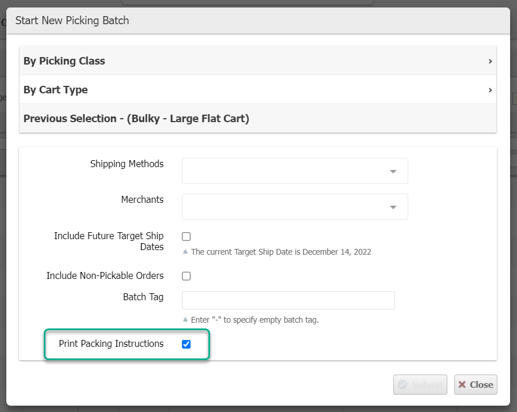Click the checkmark icon on Submit

coord(402,385)
